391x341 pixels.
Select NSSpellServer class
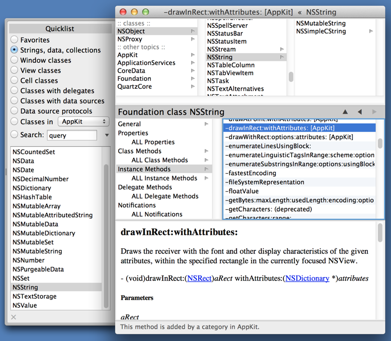[246, 25]
